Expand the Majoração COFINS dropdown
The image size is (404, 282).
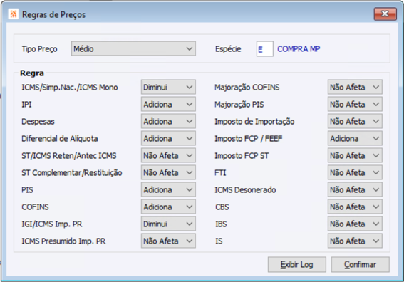(x=355, y=87)
